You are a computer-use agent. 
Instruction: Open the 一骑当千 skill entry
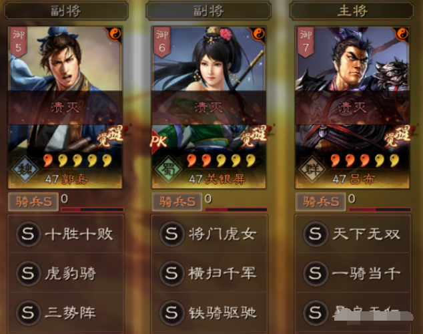click(x=353, y=273)
